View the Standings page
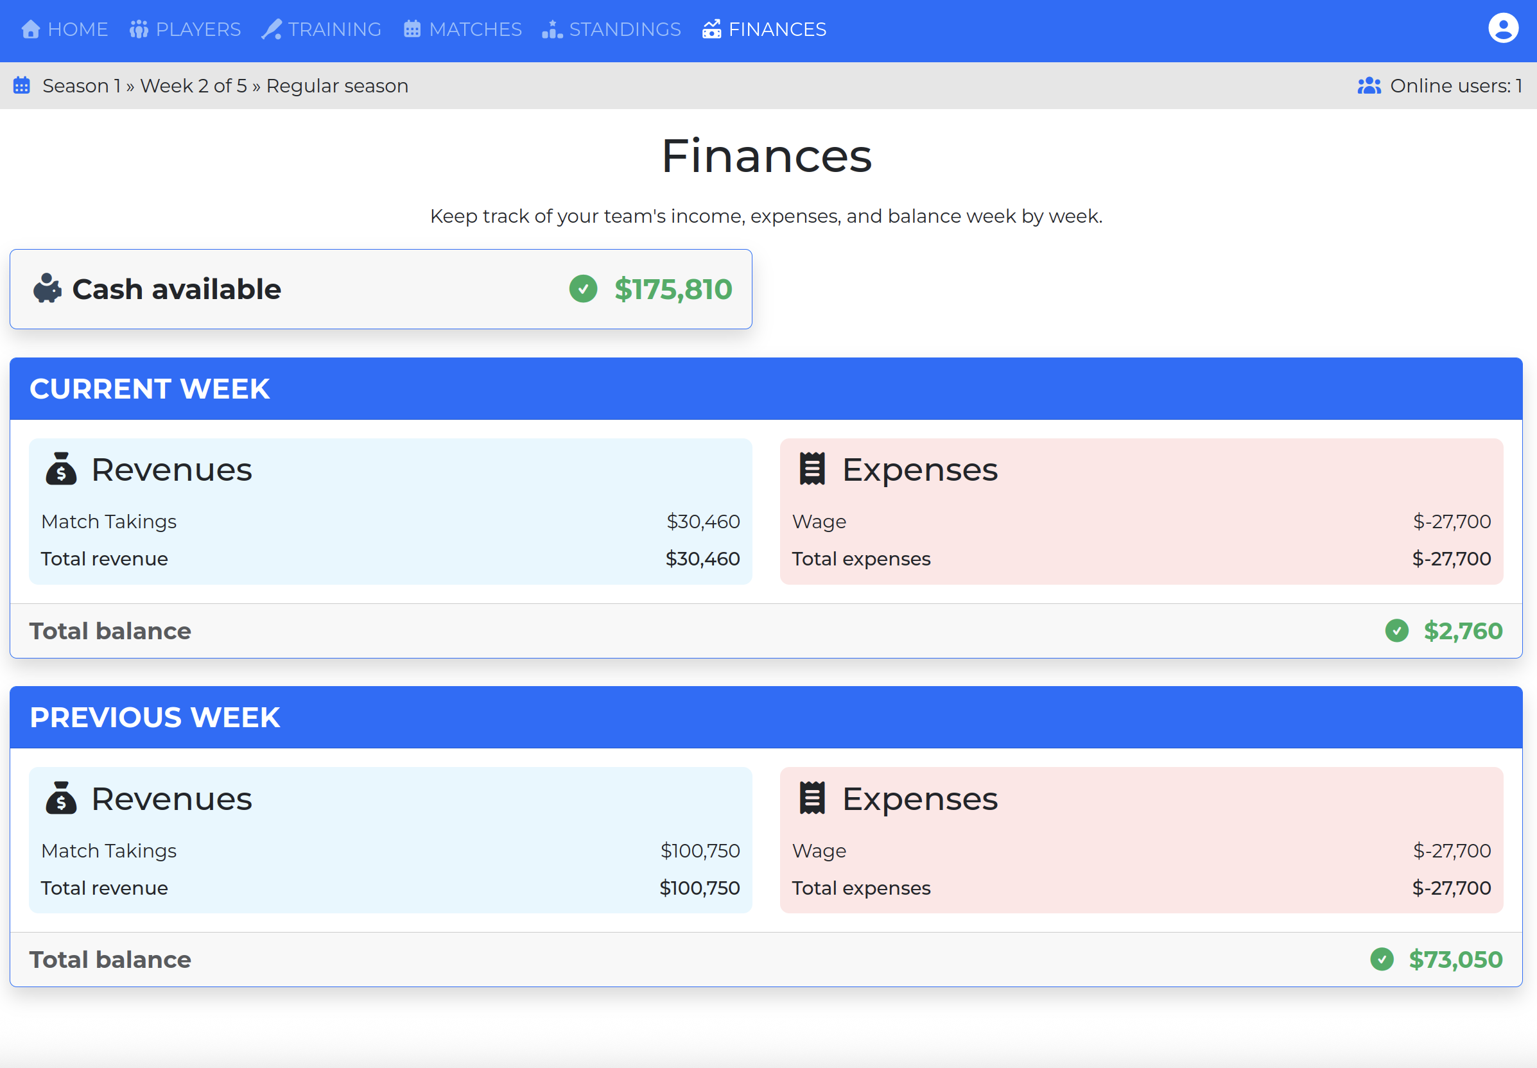This screenshot has width=1537, height=1068. 612,30
